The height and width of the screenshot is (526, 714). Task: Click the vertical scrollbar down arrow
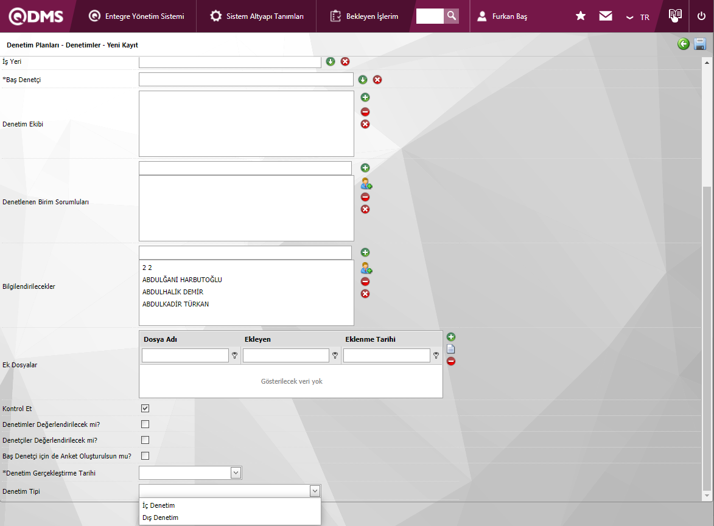click(707, 496)
